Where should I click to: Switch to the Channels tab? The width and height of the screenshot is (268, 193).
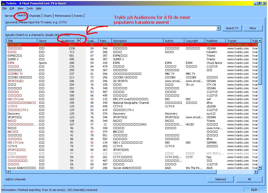pos(35,16)
